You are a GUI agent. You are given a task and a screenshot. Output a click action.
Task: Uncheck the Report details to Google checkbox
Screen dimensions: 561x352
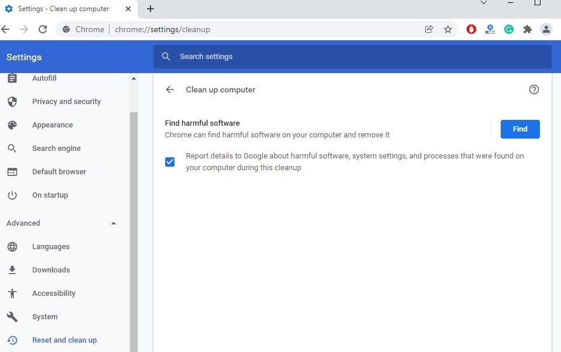click(170, 162)
